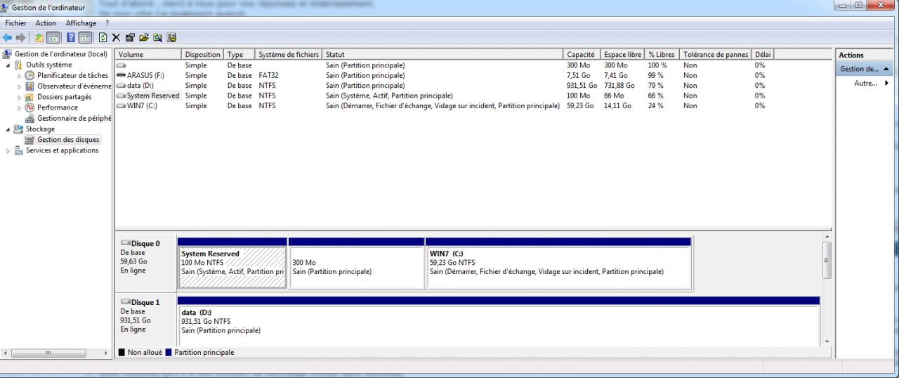Click the last toolbar disk settings icon

point(171,37)
